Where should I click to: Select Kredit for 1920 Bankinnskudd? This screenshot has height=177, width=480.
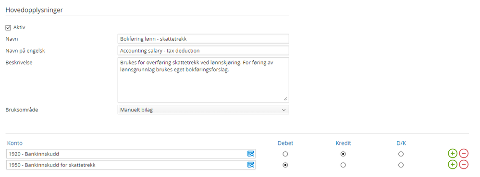click(343, 154)
